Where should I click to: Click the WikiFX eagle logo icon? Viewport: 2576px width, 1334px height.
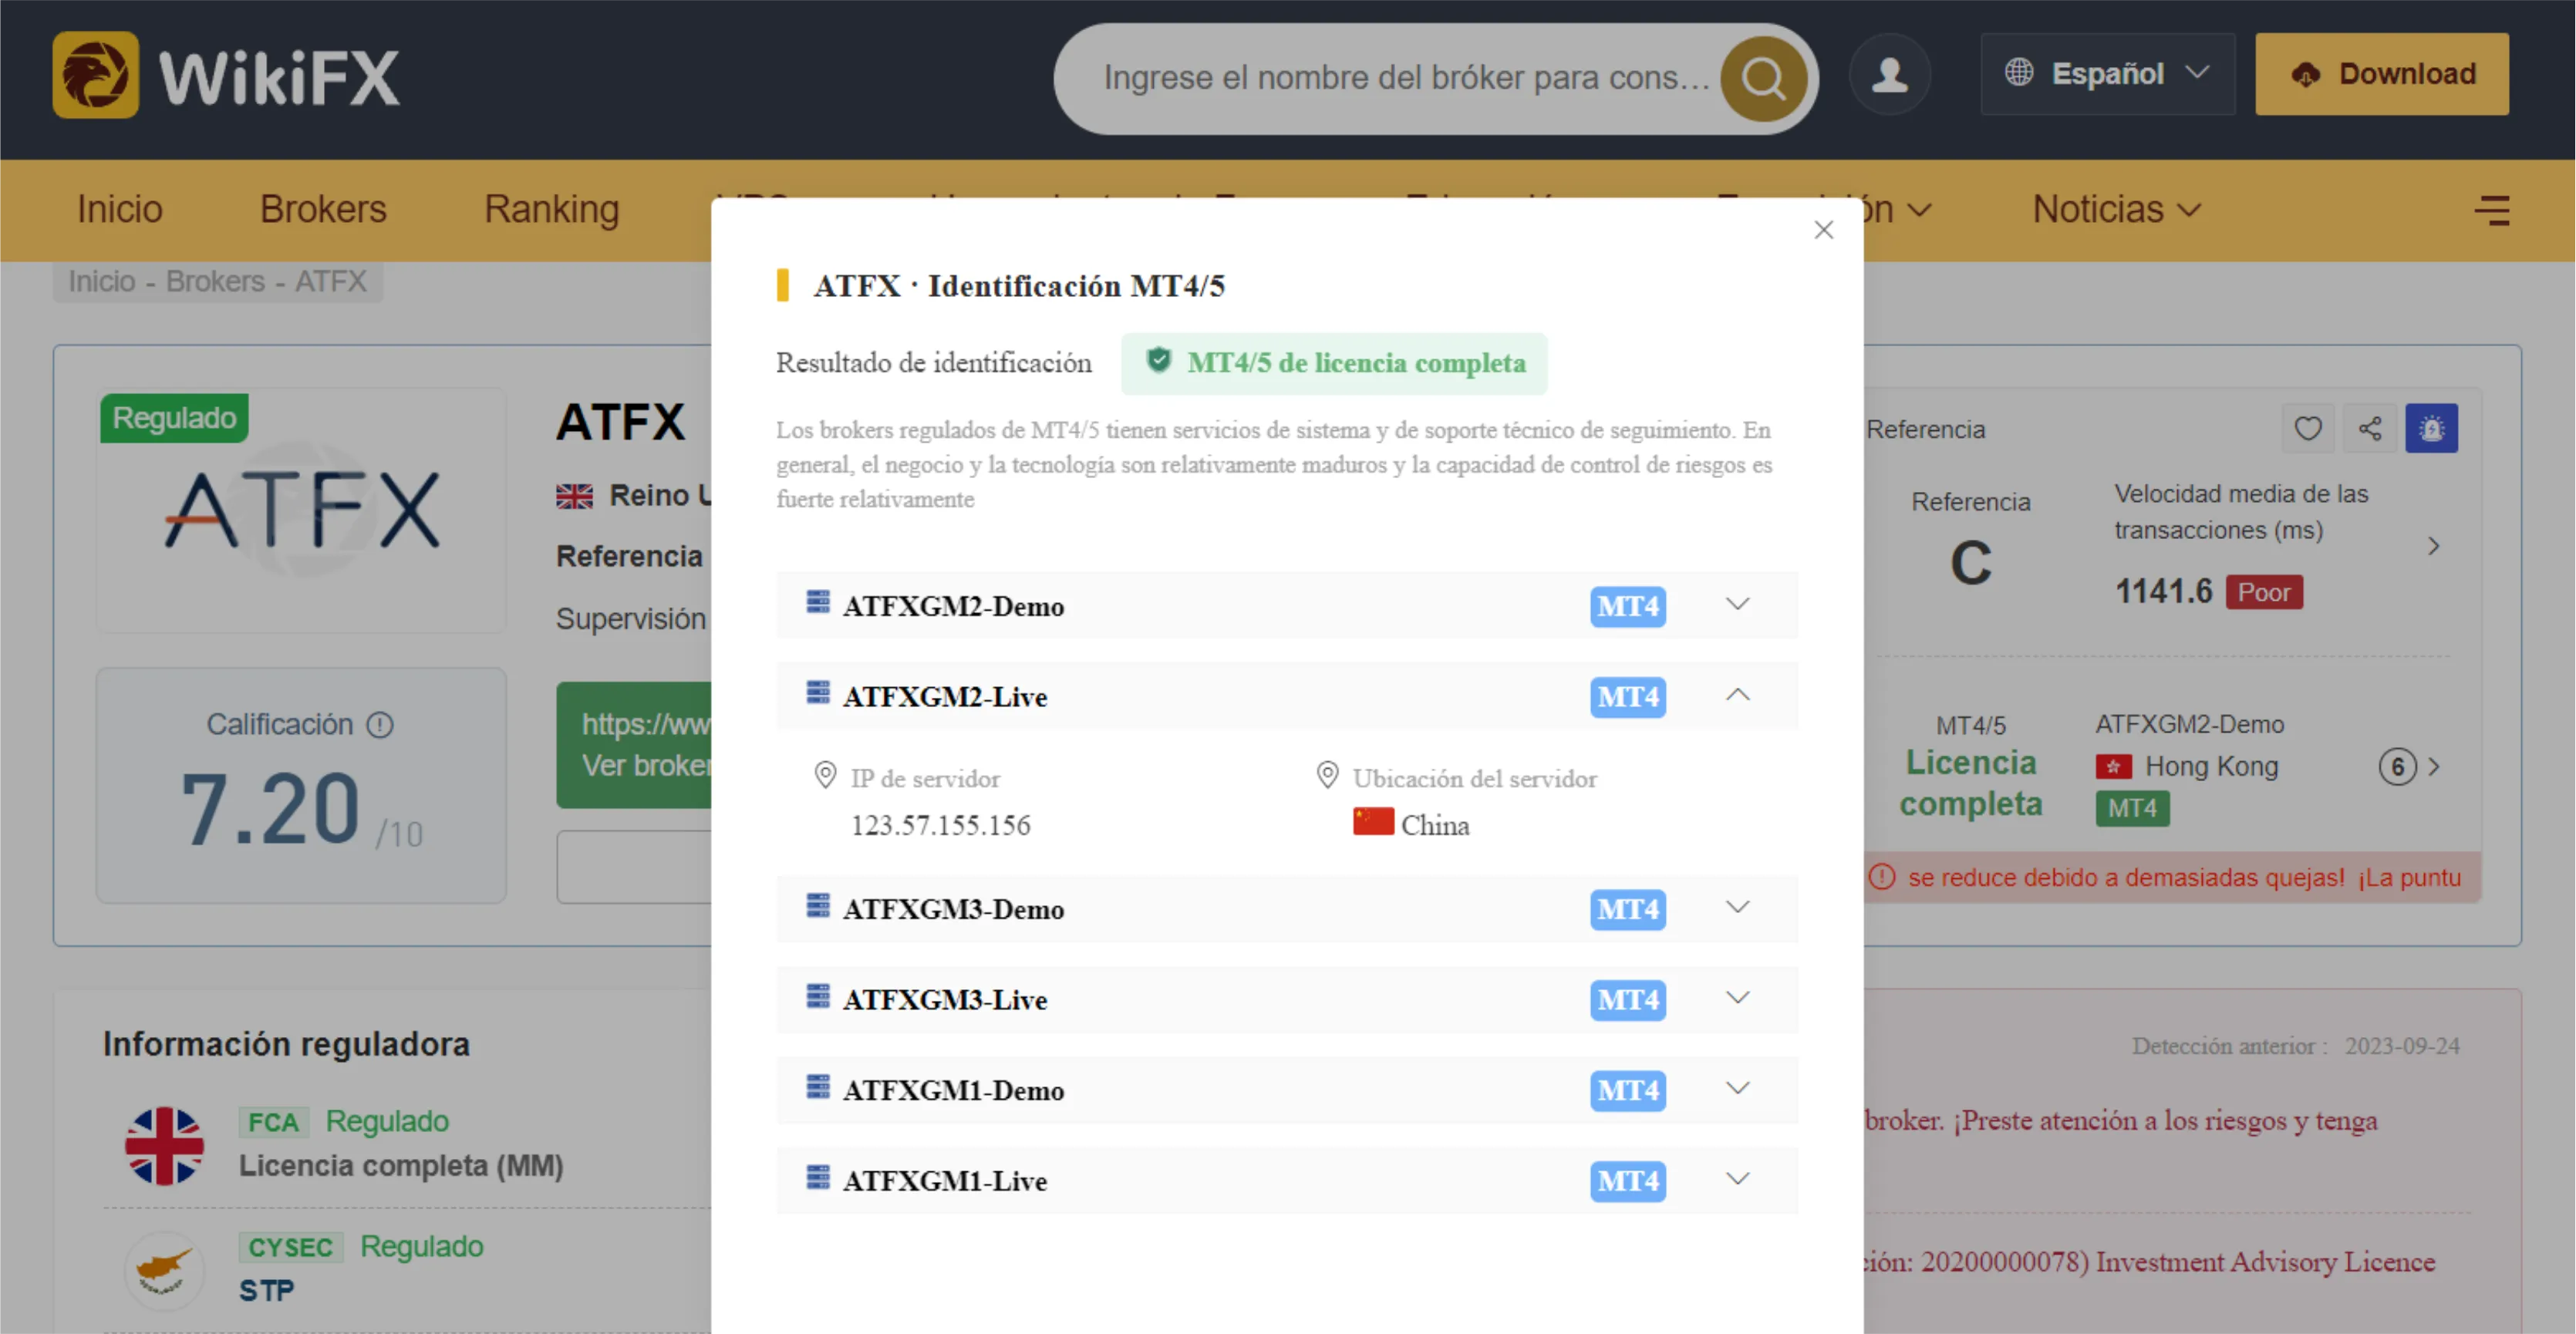[x=96, y=75]
